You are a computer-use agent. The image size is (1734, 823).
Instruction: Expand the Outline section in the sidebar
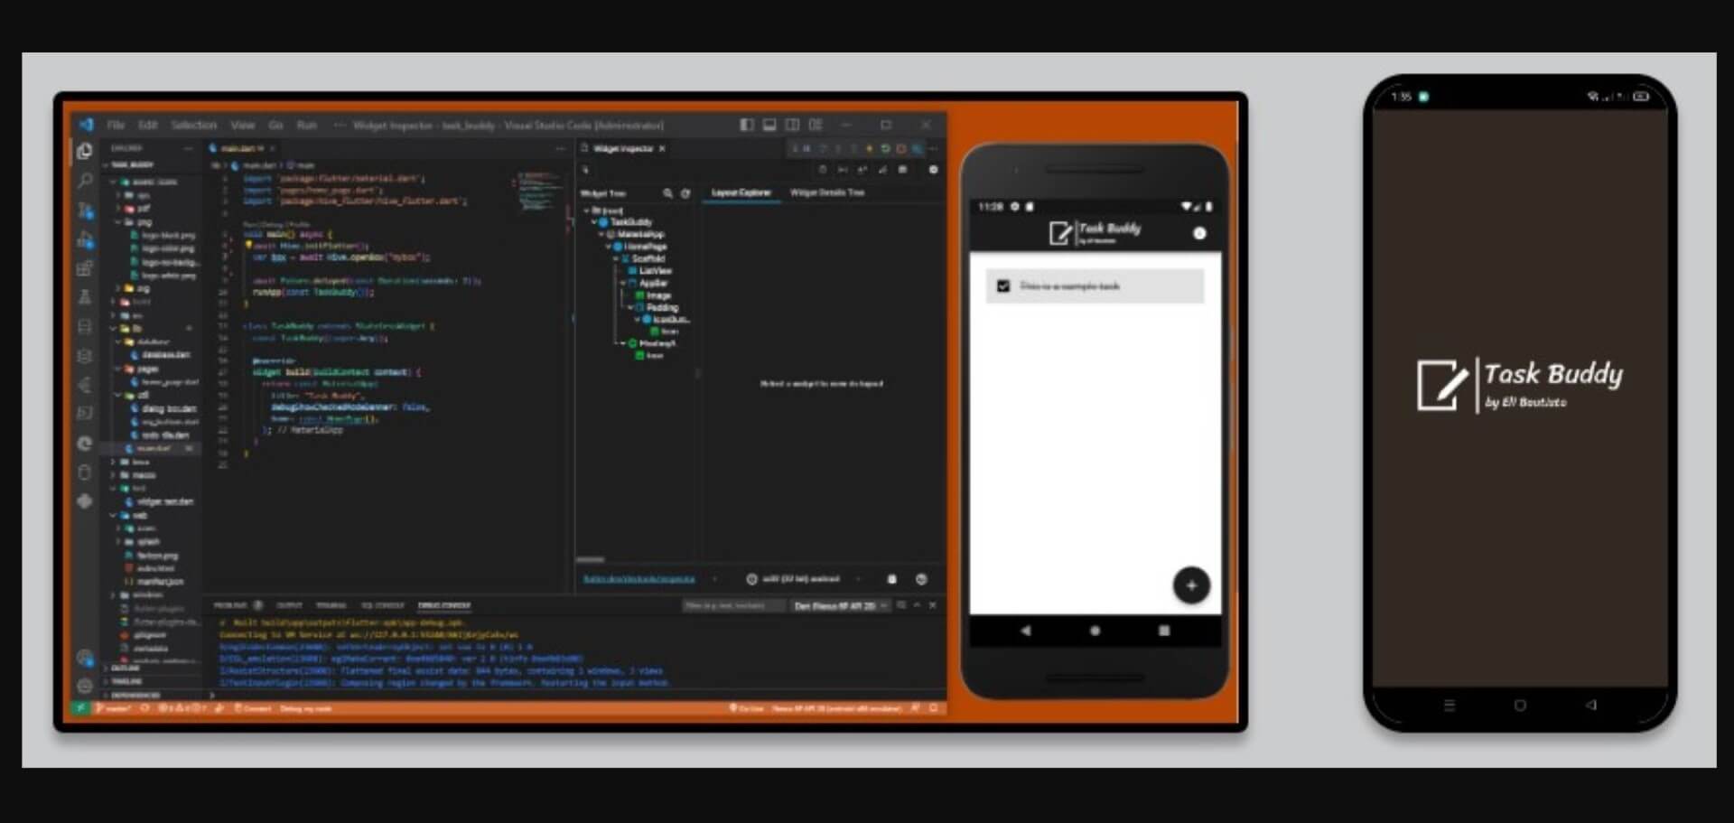[126, 668]
